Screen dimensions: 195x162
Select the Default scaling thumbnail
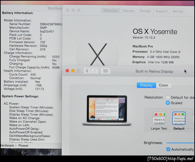point(179,118)
